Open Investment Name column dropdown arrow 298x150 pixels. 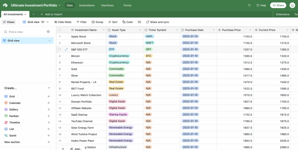click(103, 30)
